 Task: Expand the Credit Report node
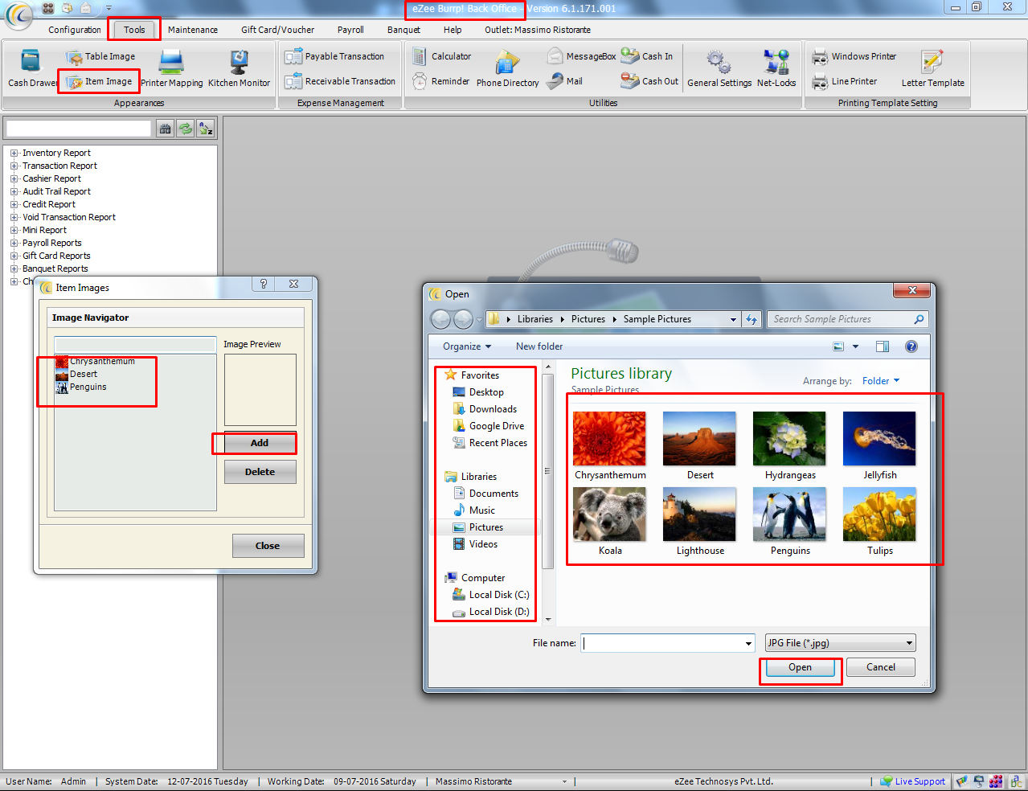point(14,204)
